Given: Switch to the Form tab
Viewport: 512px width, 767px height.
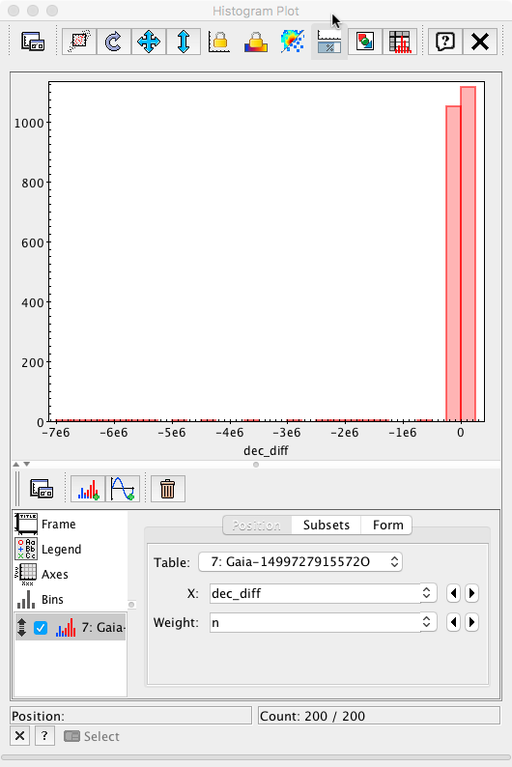Looking at the screenshot, I should pos(387,525).
